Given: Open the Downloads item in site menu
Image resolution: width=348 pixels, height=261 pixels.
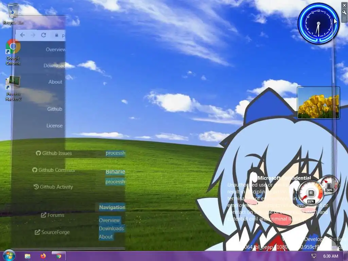Looking at the screenshot, I should pos(54,66).
